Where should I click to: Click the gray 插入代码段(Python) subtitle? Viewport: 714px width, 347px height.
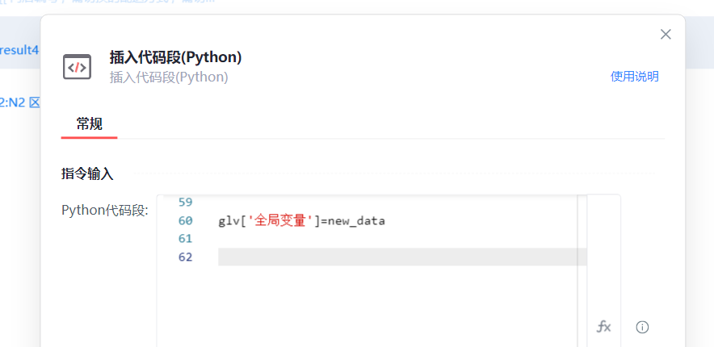(x=169, y=77)
